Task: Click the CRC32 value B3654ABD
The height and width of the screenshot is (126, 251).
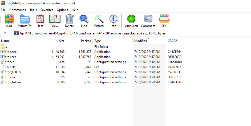Action: [x=175, y=62]
